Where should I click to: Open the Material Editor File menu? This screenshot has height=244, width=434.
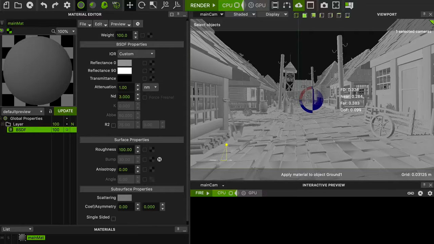pos(85,24)
